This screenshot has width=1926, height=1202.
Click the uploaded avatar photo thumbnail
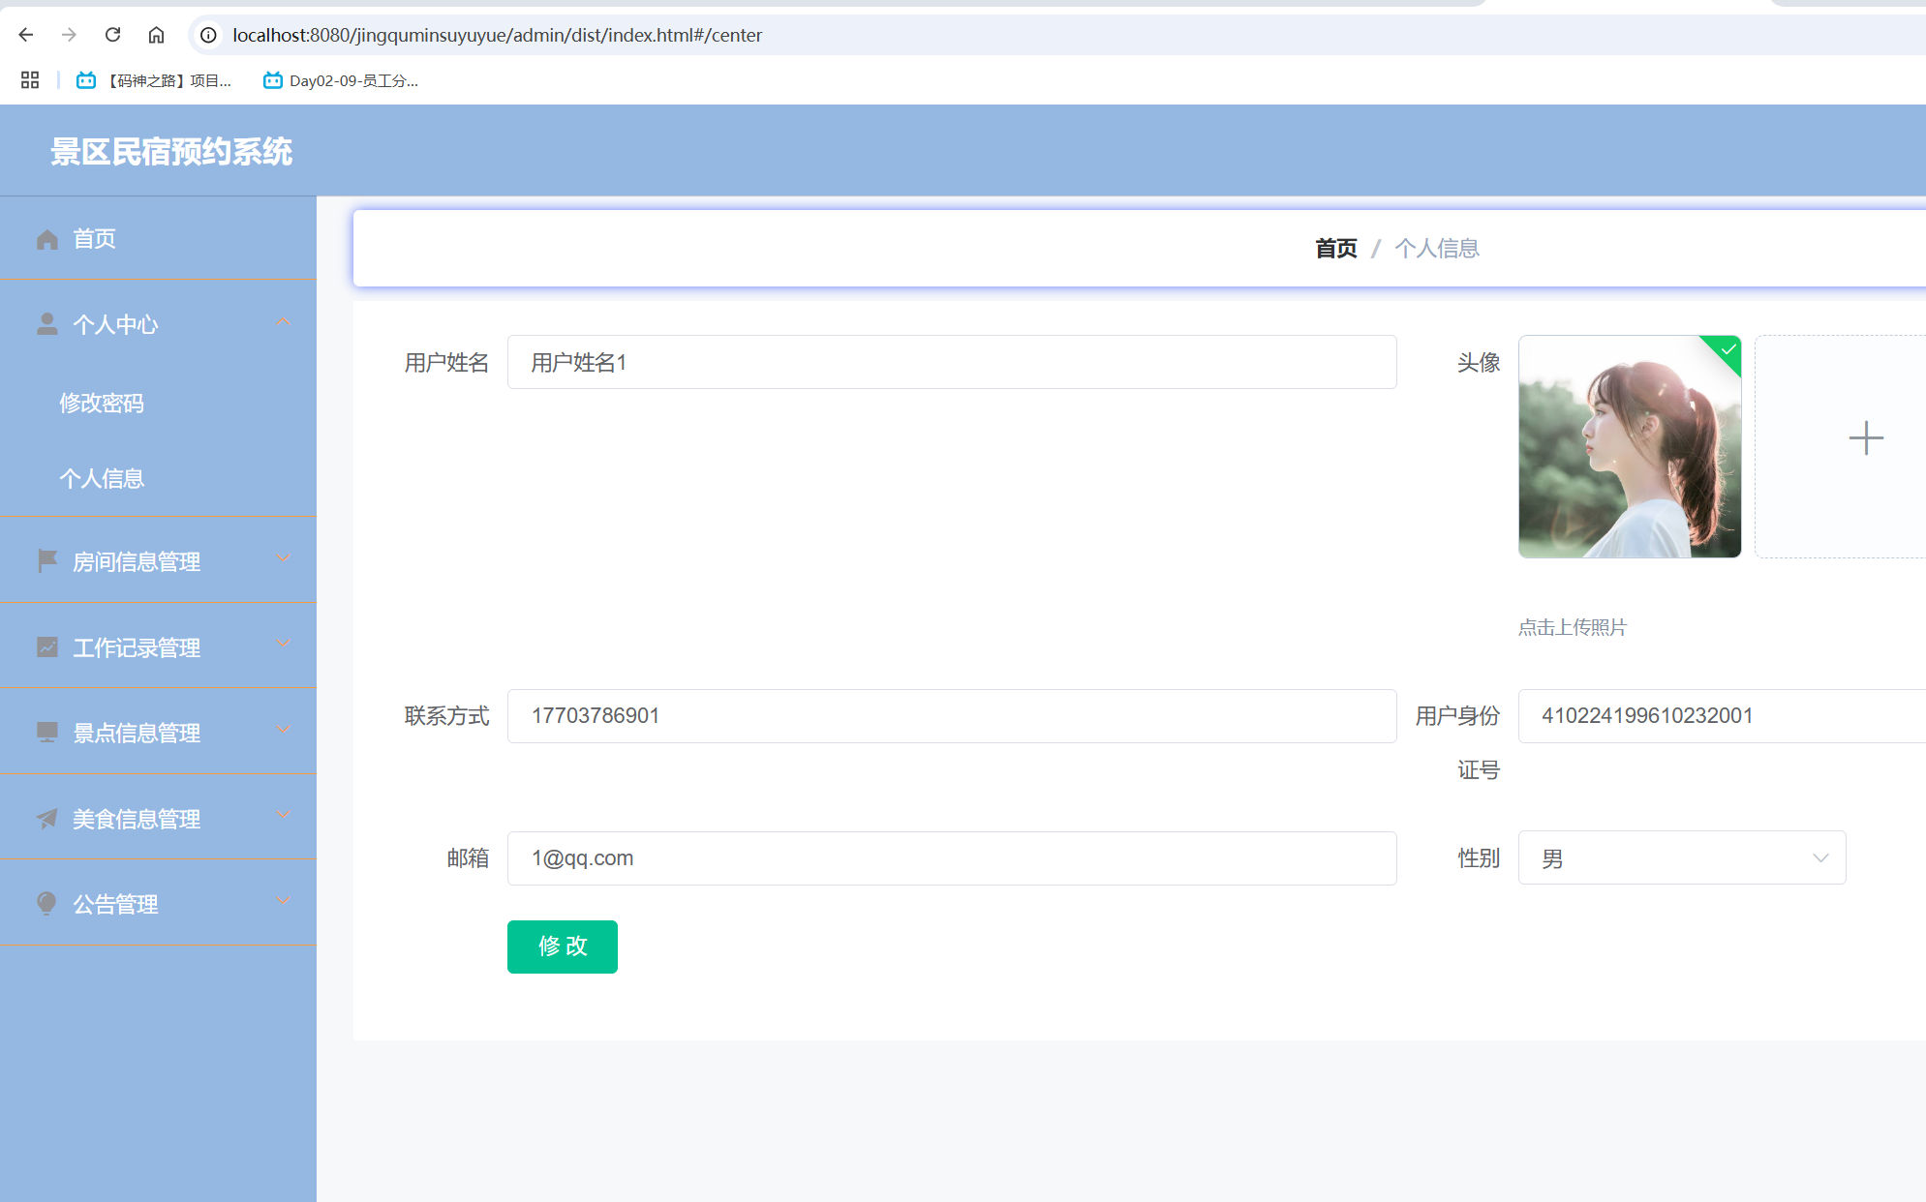click(1630, 446)
